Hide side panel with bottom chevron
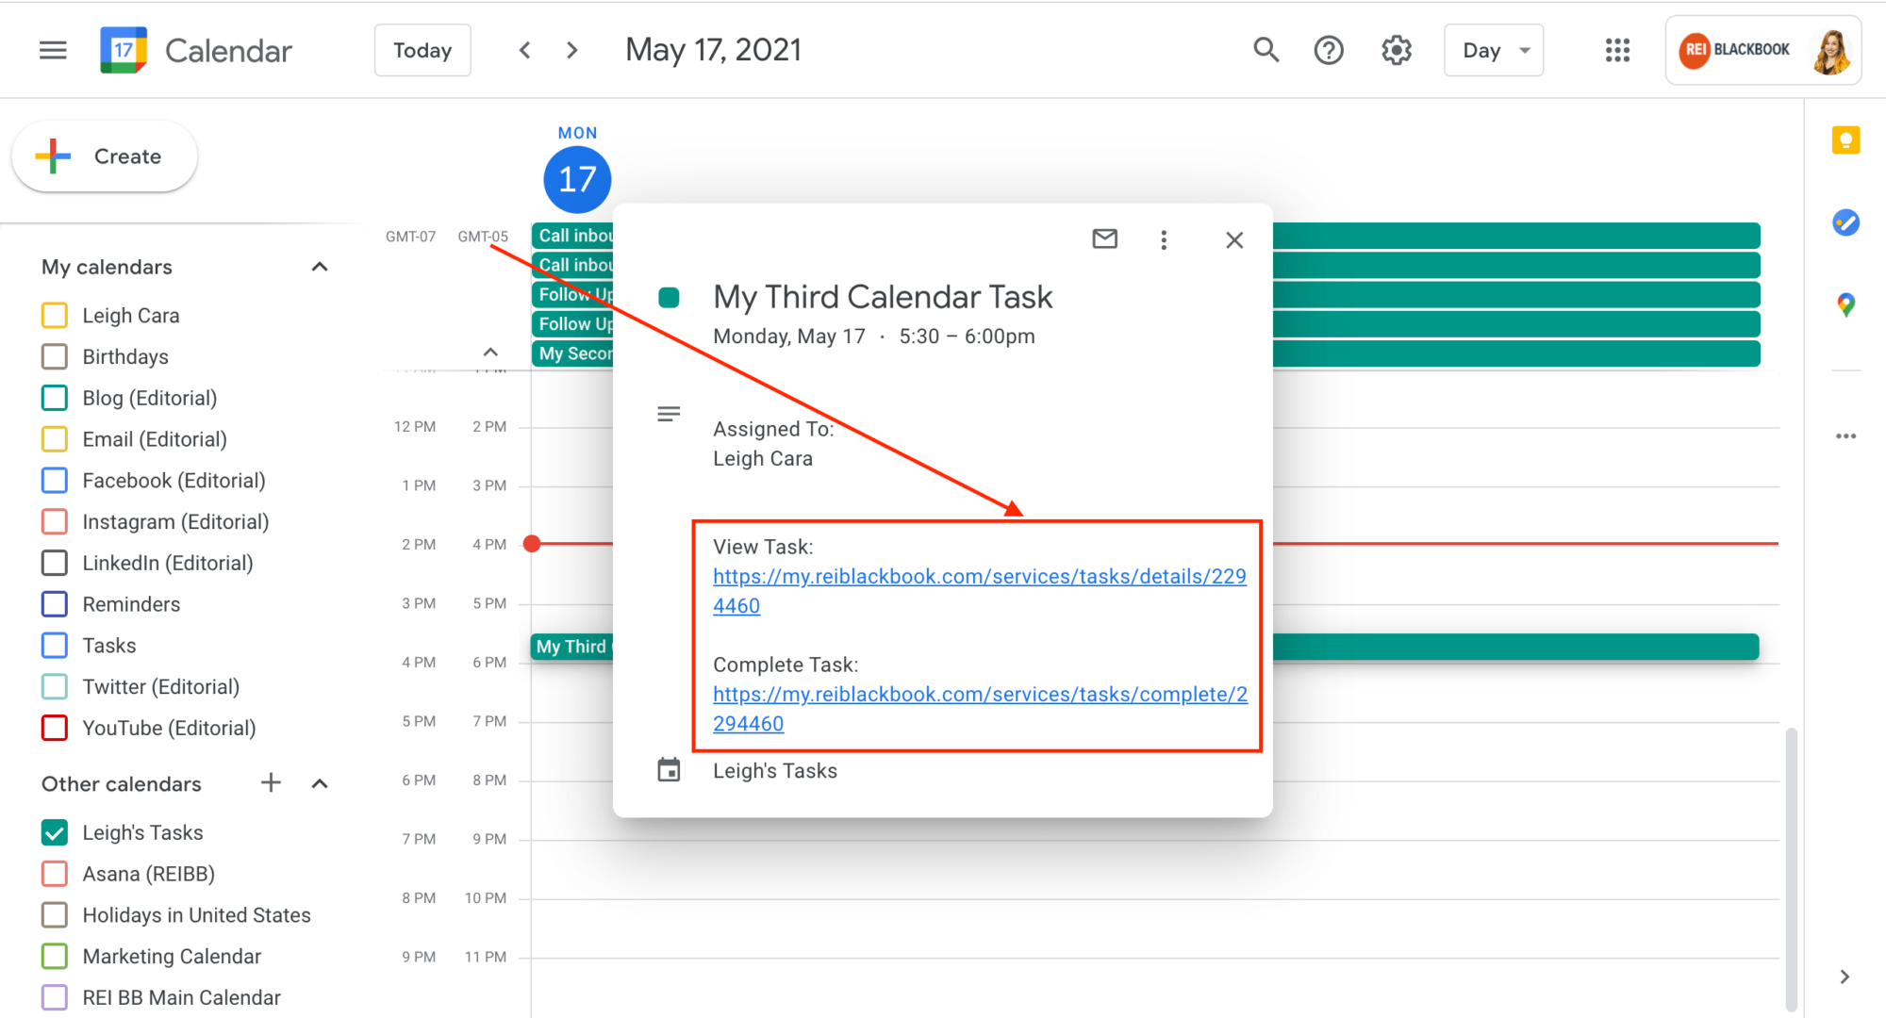This screenshot has width=1886, height=1018. pos(1845,977)
